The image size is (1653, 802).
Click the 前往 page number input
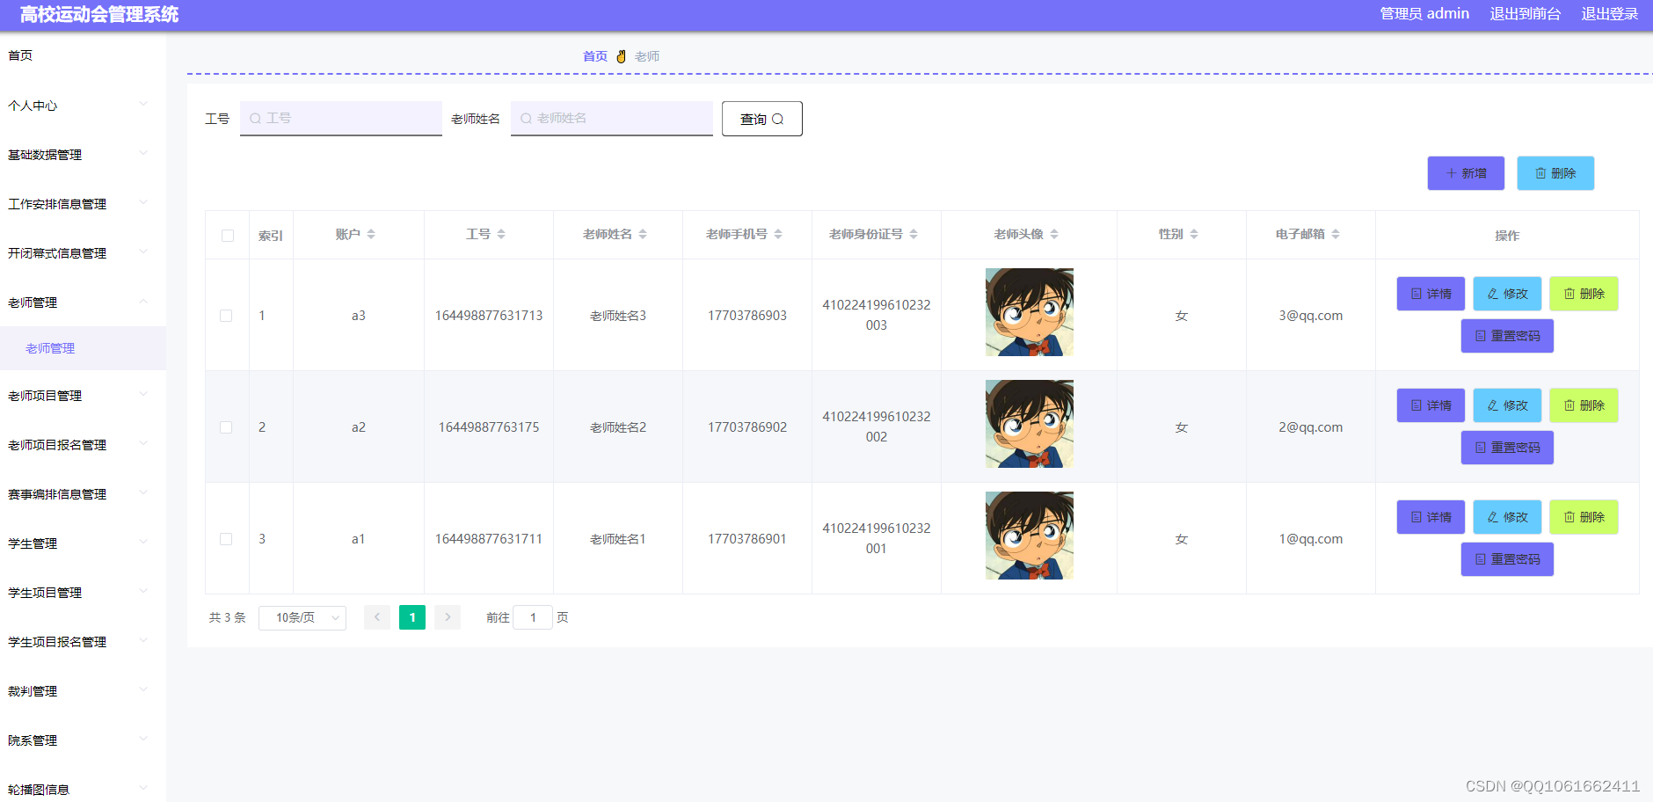pyautogui.click(x=533, y=617)
